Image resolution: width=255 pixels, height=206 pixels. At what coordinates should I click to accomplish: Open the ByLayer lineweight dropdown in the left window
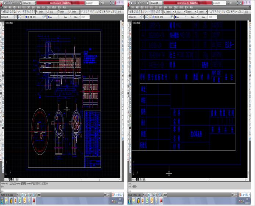pos(76,17)
